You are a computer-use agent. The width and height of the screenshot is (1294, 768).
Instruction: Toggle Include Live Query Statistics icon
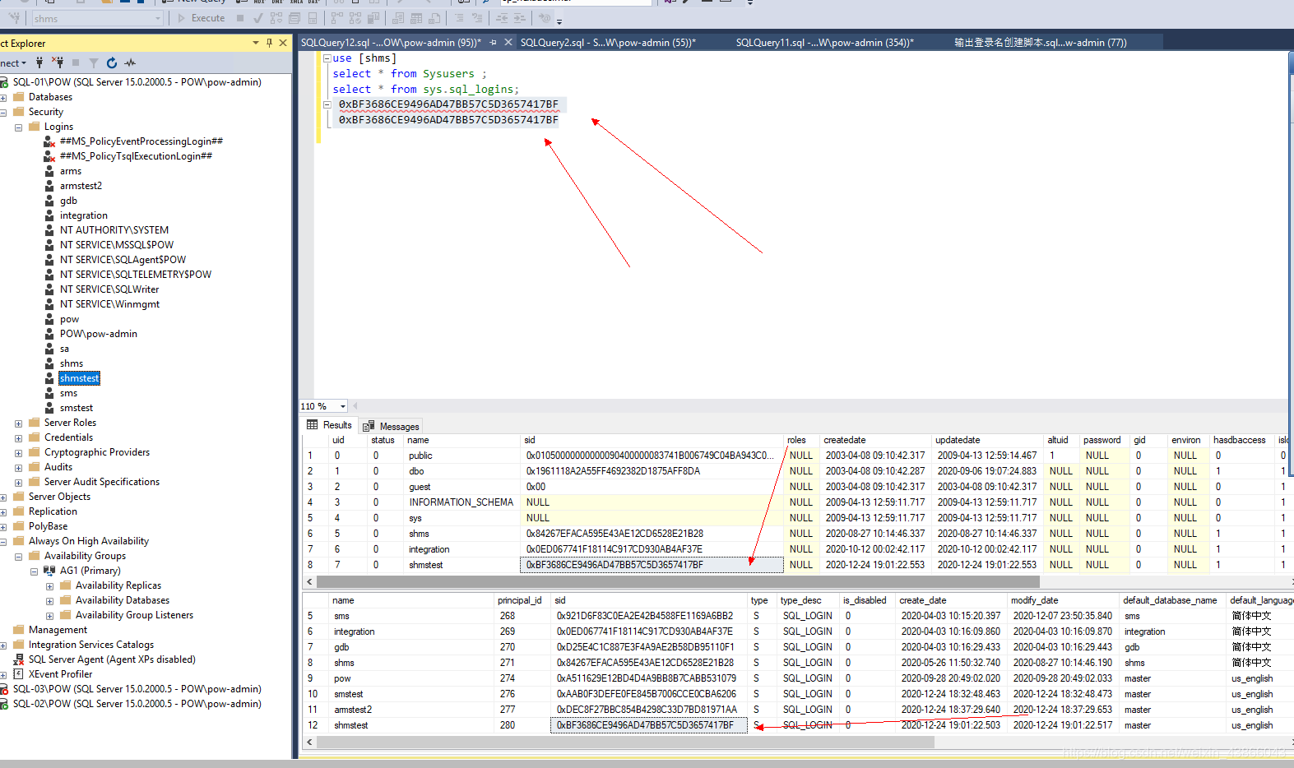click(355, 18)
